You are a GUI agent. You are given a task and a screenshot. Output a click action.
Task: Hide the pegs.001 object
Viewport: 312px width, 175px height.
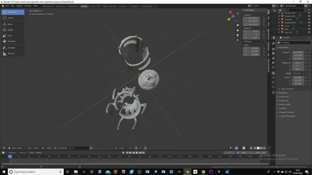click(309, 32)
